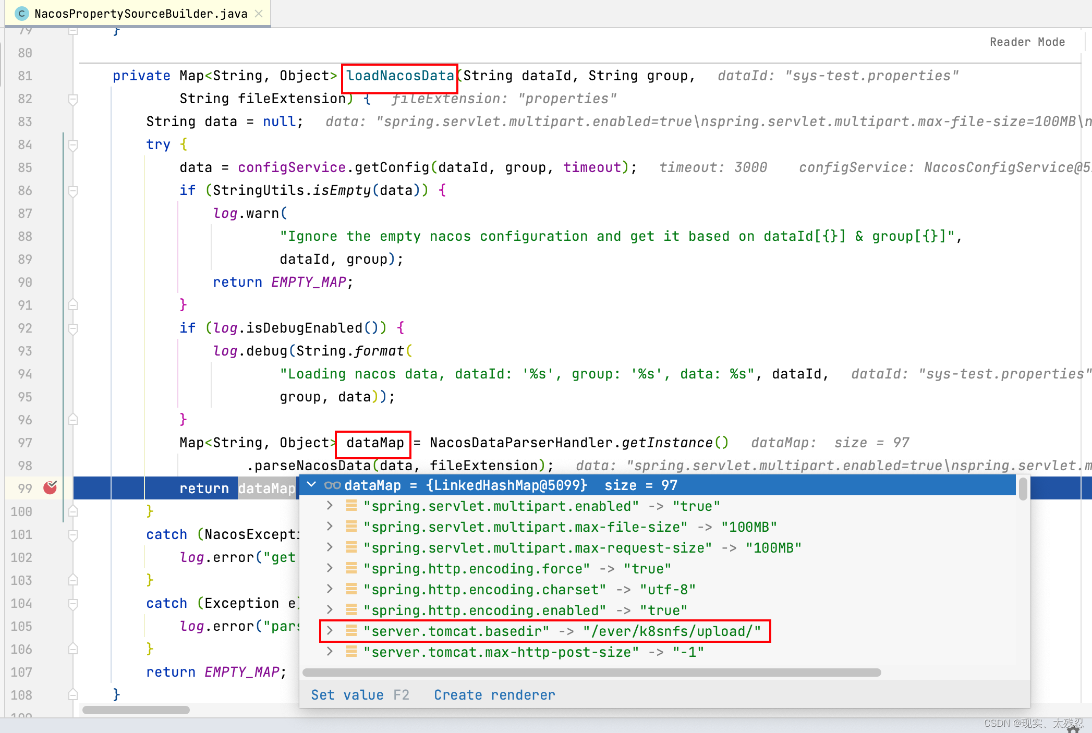Click the inline hint 'timeout: 3000'
The height and width of the screenshot is (733, 1092).
[713, 167]
